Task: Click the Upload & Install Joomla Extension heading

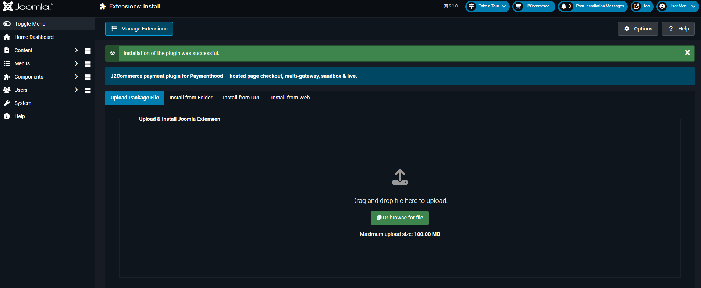Action: (179, 119)
